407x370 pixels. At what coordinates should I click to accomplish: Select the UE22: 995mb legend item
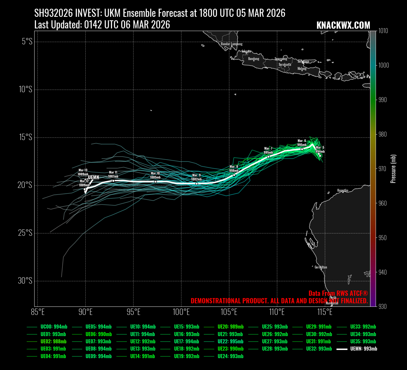pos(230,342)
